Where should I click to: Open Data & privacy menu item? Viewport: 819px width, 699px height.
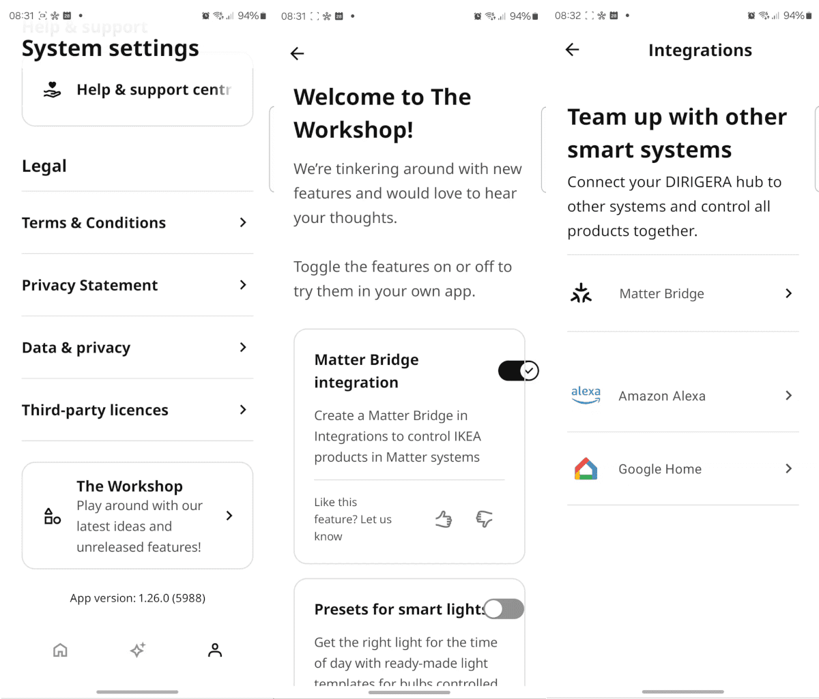tap(136, 348)
